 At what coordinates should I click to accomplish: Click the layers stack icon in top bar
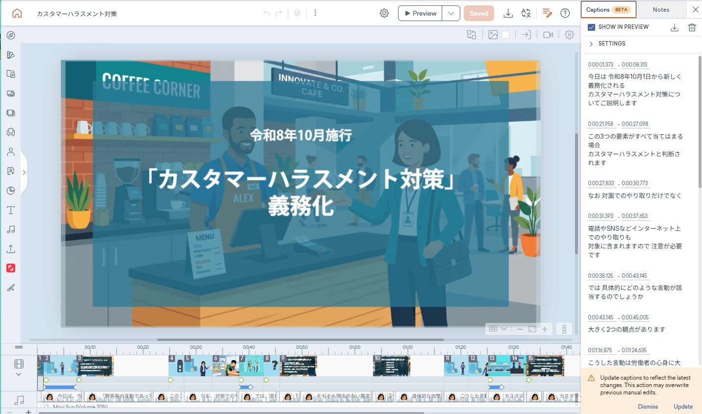297,13
